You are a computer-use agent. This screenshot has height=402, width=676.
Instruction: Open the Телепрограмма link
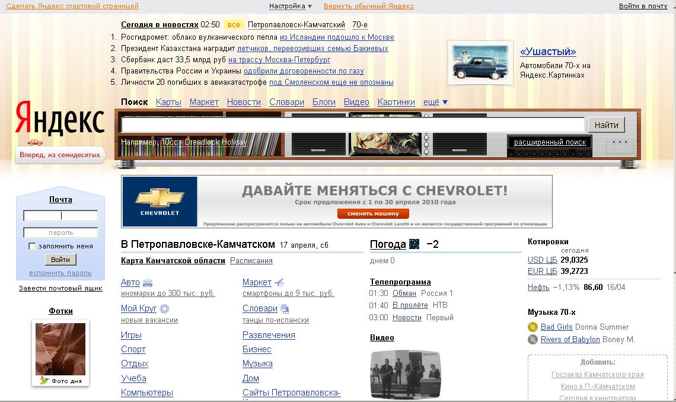click(400, 282)
